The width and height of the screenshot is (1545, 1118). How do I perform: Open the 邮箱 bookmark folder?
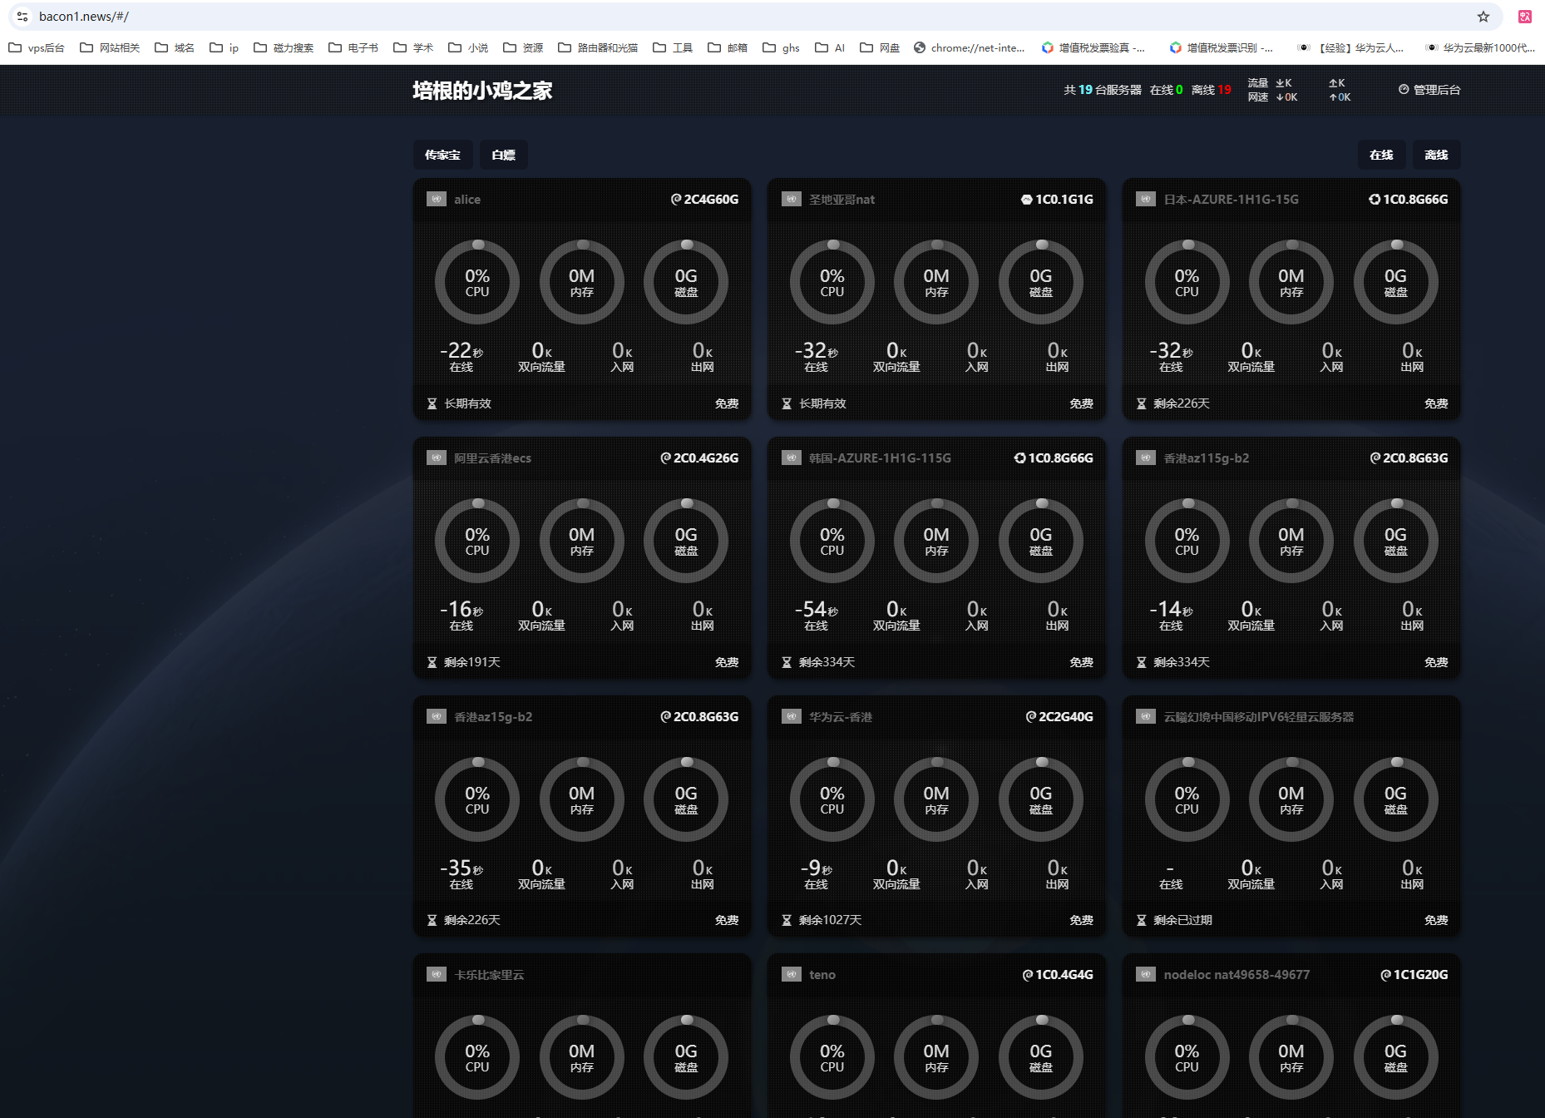(728, 47)
